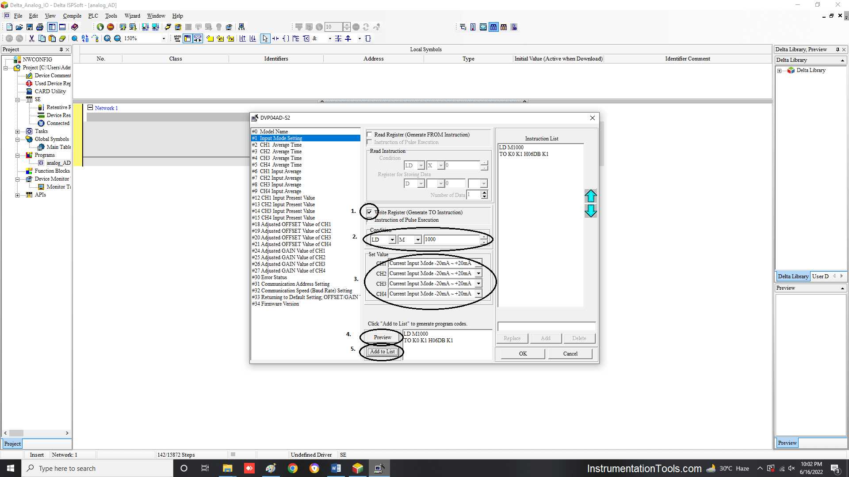This screenshot has width=849, height=477.
Task: Enable Write Register (Generate TO Instruction)
Action: pos(369,212)
